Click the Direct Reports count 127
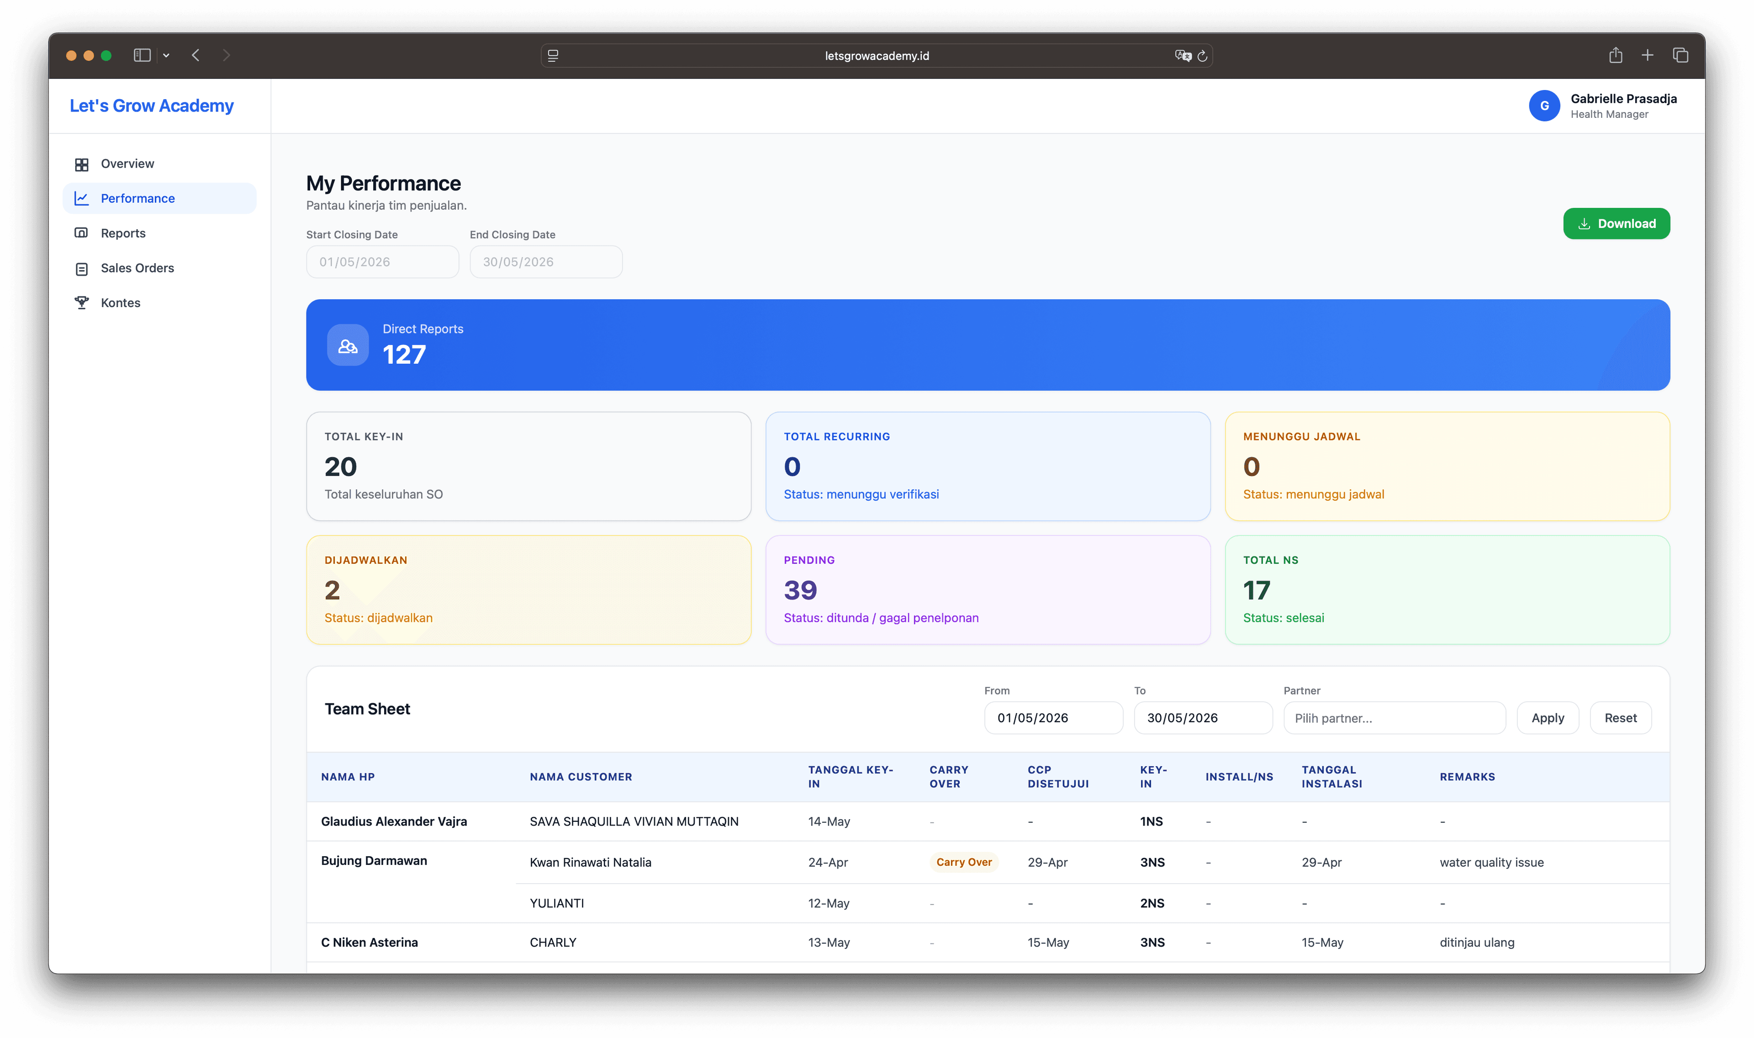1754x1038 pixels. 403,355
